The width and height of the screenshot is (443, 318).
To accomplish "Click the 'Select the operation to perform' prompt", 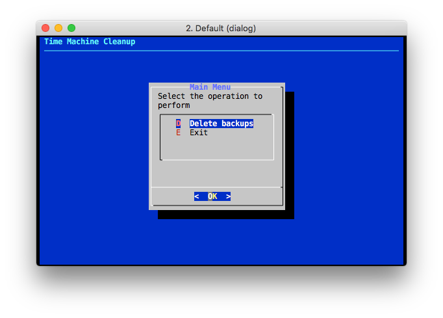I will tap(210, 96).
